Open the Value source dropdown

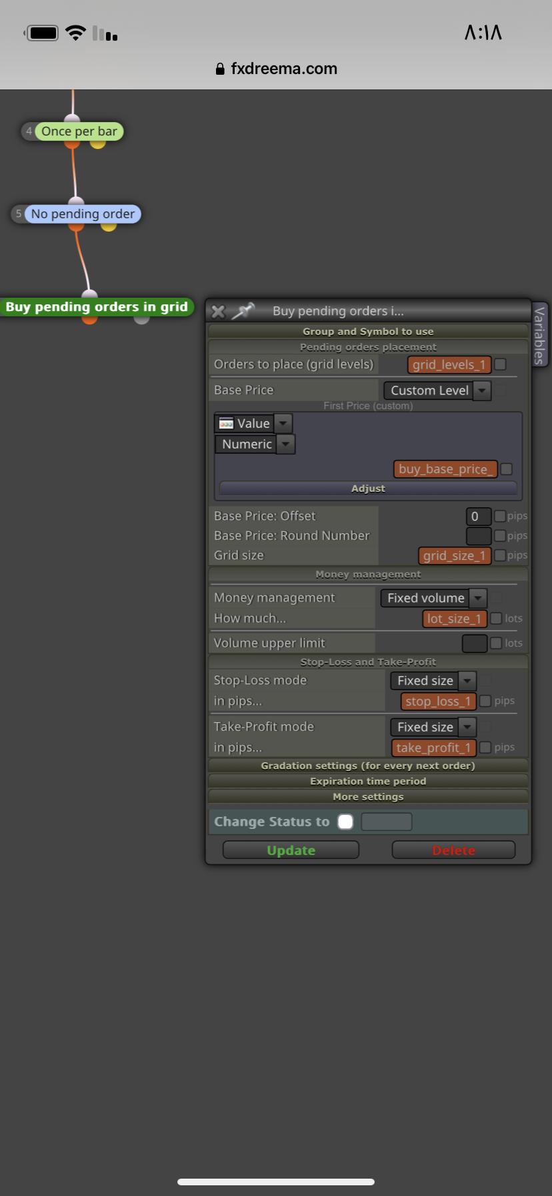tap(253, 423)
